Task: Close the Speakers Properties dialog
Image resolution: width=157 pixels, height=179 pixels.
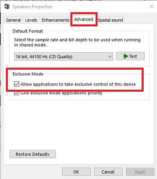Action: [151, 6]
